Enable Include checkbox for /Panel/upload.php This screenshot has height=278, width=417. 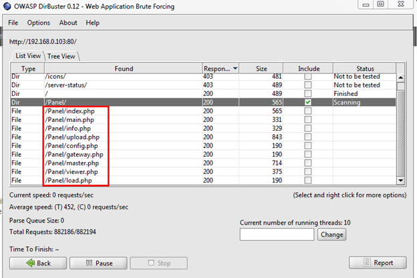click(307, 137)
